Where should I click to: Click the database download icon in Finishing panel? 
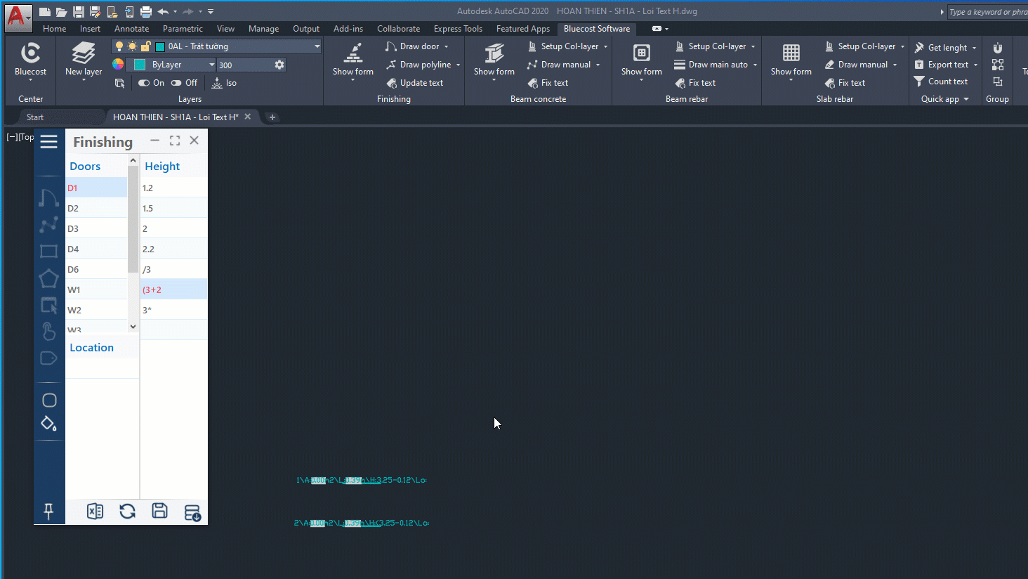pyautogui.click(x=192, y=512)
